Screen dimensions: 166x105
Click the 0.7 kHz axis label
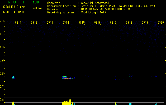[x=2, y=87]
